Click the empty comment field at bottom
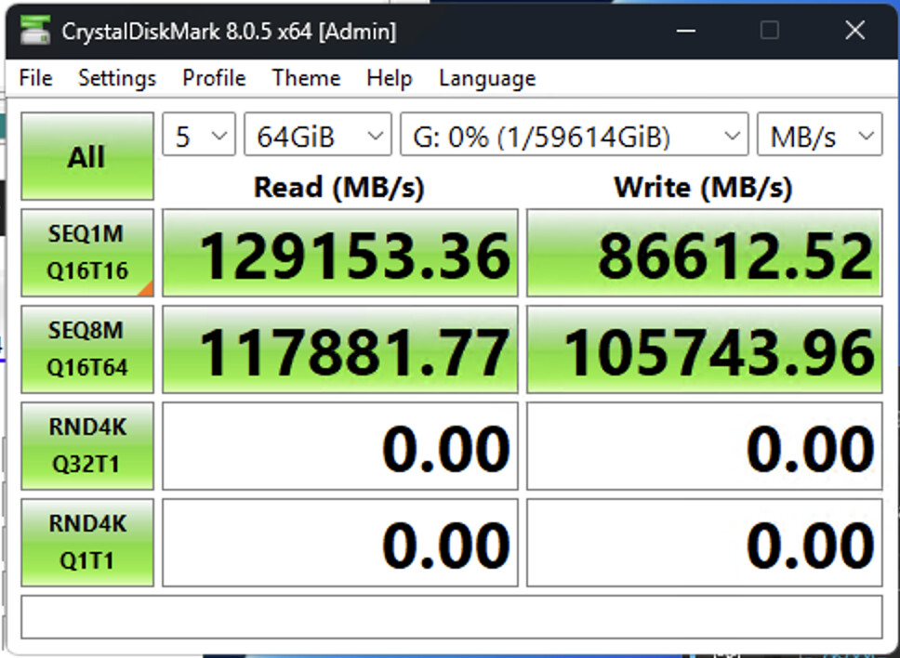900x658 pixels. [x=451, y=617]
